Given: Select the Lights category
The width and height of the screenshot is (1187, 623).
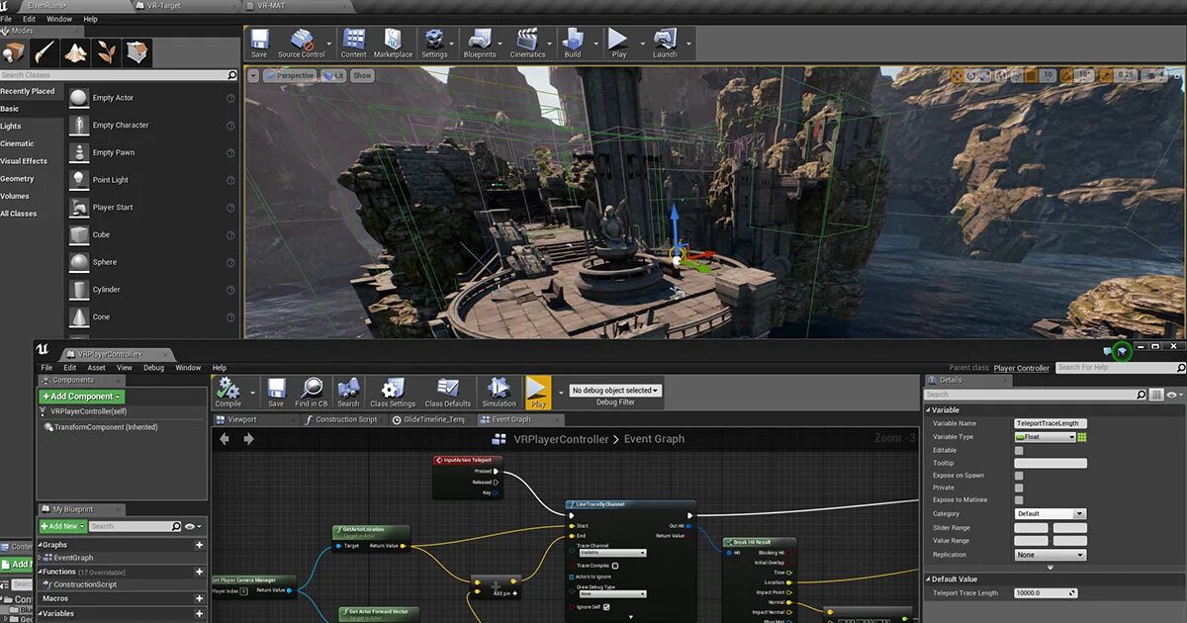Looking at the screenshot, I should tap(11, 127).
